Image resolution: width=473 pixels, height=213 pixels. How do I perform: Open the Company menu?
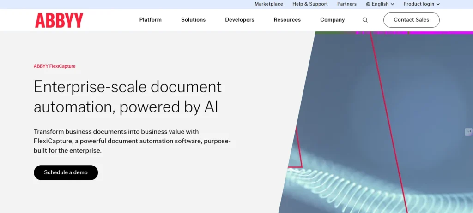pos(333,20)
